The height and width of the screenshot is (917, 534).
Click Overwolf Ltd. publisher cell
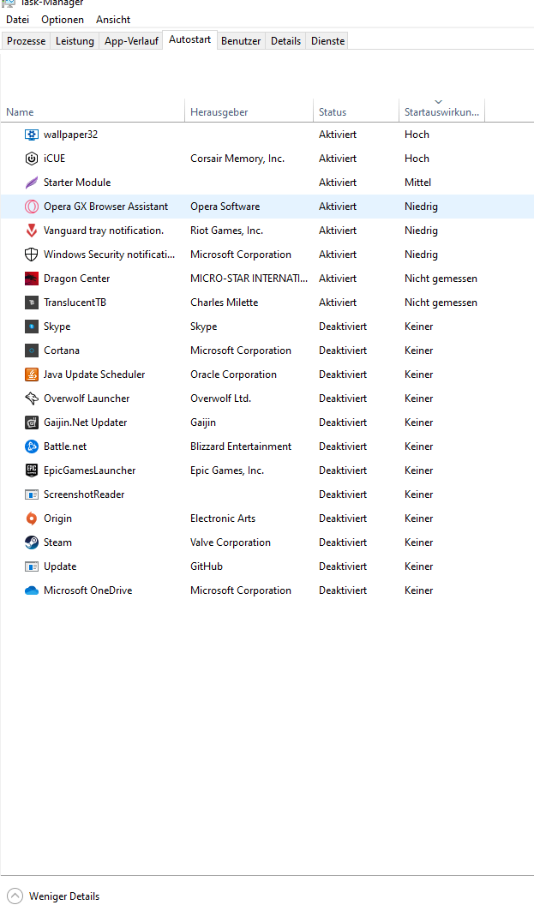tap(220, 399)
